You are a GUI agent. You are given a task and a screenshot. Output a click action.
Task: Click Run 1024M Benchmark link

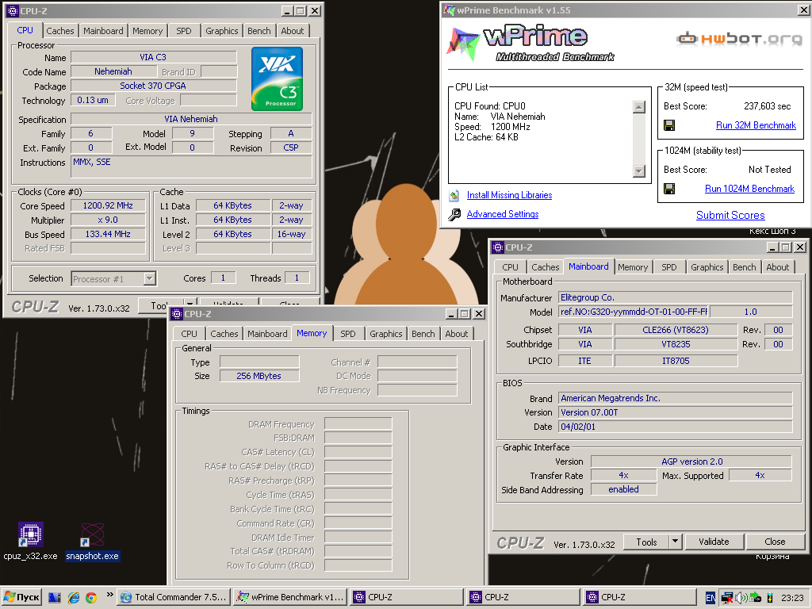[x=749, y=189]
